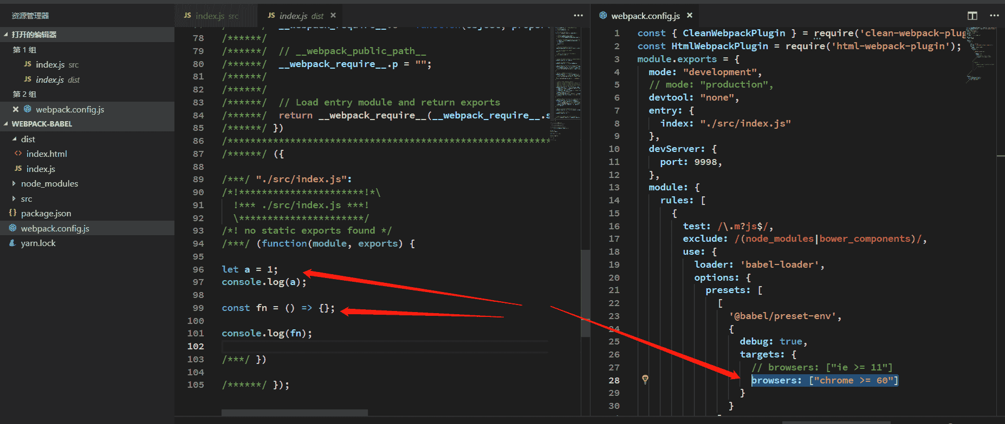Select the webpack.config.js tab in right group
This screenshot has height=424, width=1005.
point(645,16)
